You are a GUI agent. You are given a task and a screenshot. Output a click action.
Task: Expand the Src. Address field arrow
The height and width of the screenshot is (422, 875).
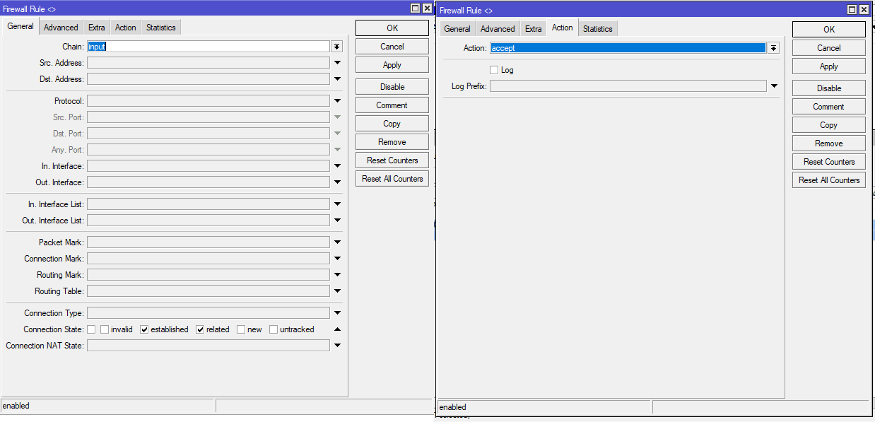pos(337,63)
